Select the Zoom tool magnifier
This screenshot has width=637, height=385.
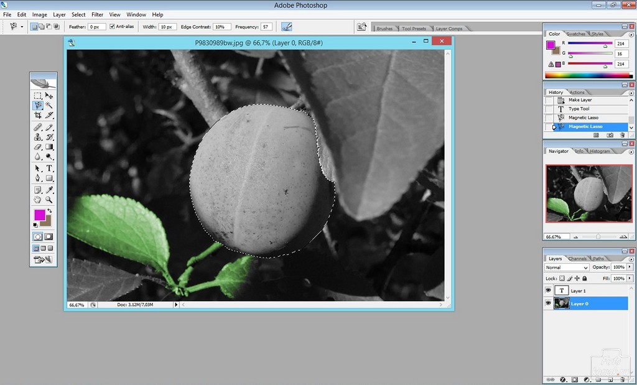49,200
